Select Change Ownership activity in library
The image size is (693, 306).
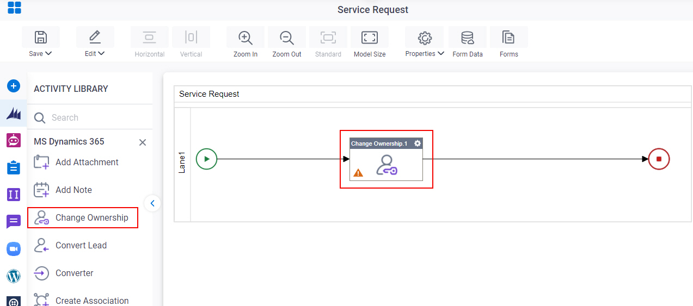coord(83,217)
